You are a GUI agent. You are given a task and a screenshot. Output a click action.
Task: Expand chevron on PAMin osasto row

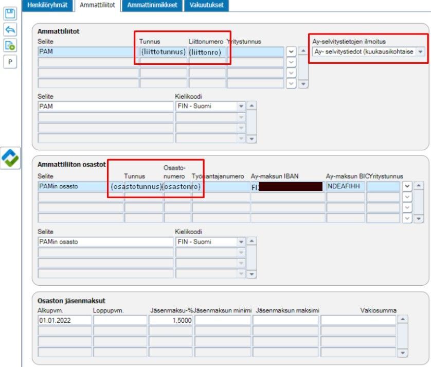coord(407,186)
